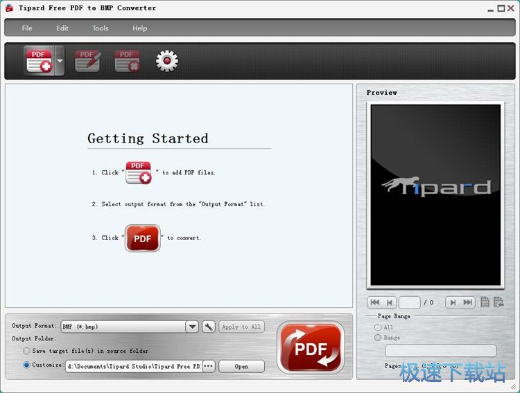
Task: Open the File menu
Action: tap(27, 28)
